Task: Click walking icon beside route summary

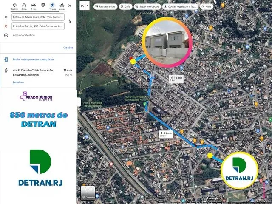Action: click(x=6, y=71)
